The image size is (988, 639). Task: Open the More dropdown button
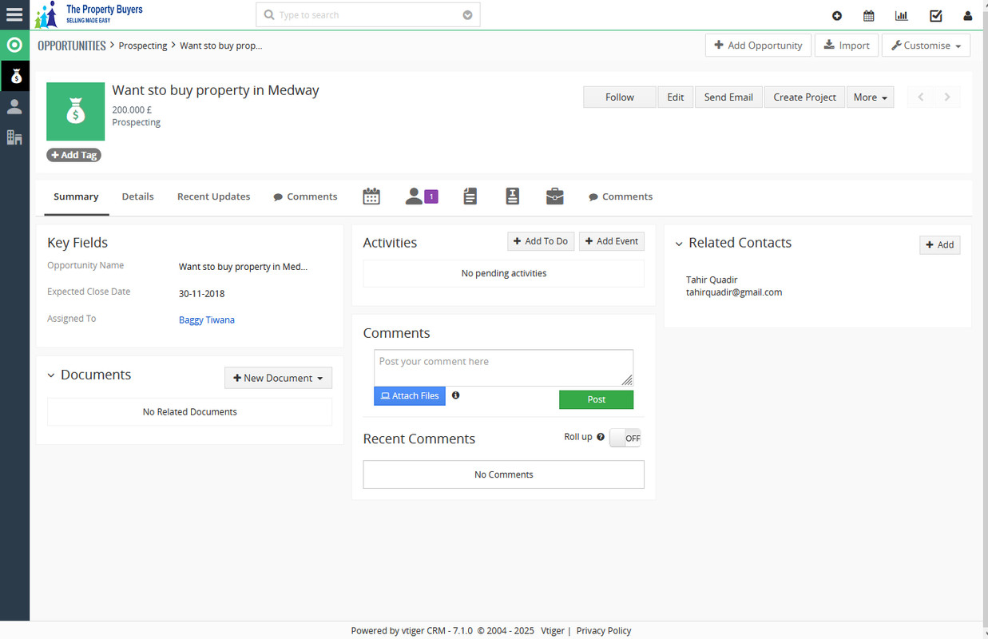(x=870, y=97)
